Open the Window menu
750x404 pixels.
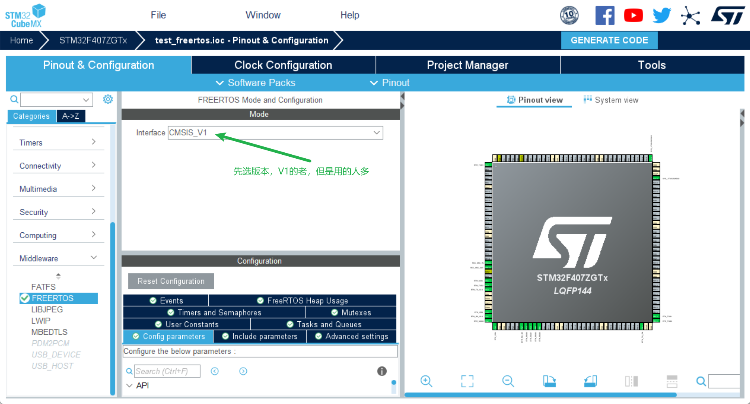(x=263, y=15)
